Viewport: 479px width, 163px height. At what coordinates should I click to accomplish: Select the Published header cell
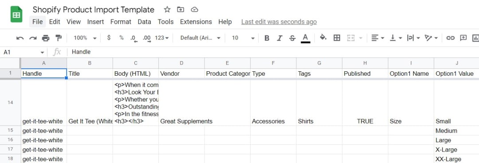click(365, 74)
